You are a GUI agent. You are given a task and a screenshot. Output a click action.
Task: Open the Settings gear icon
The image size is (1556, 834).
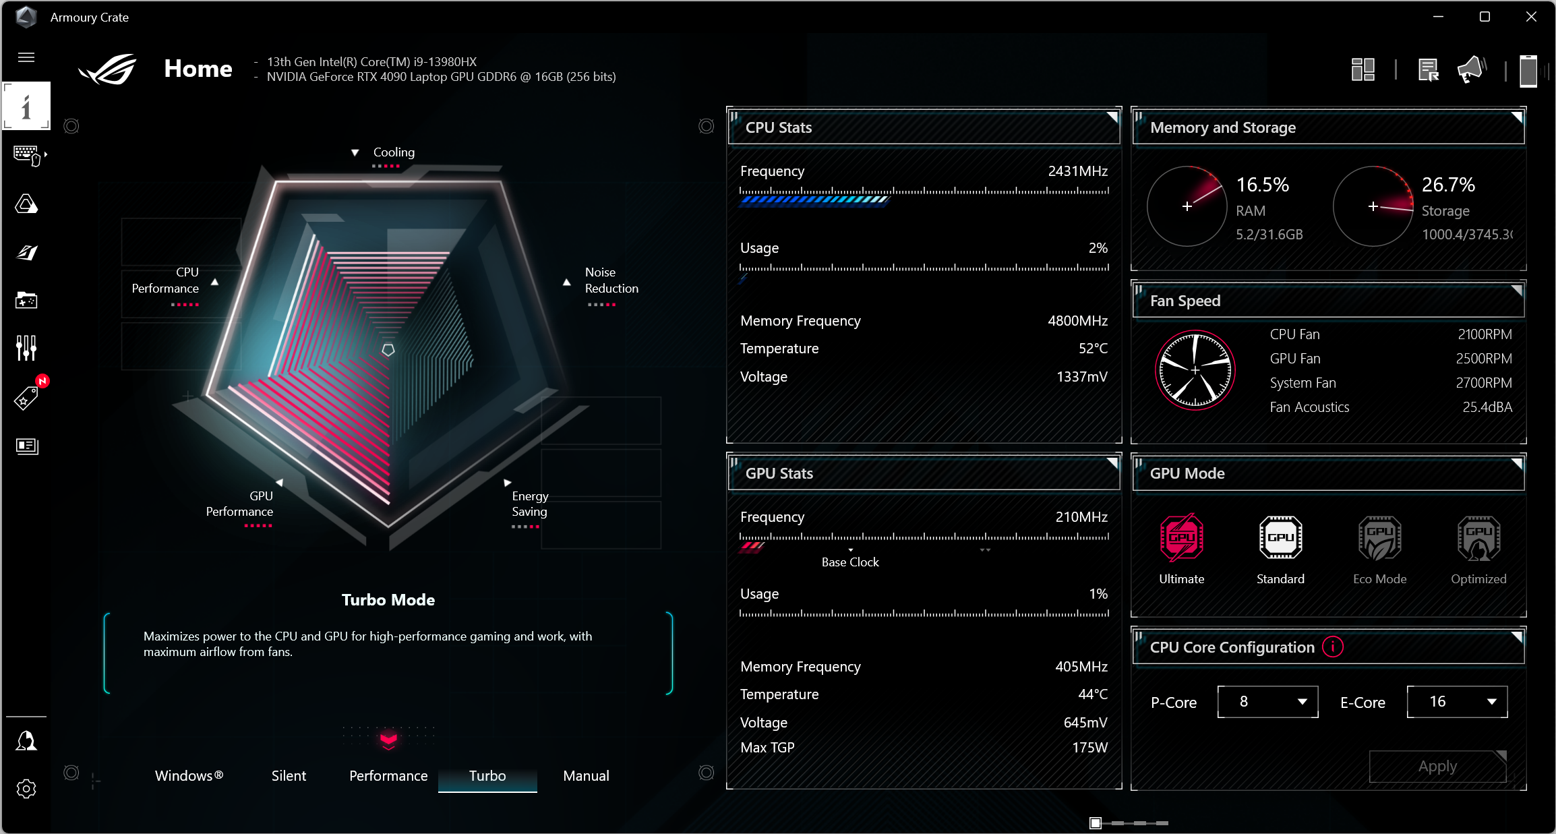pos(26,788)
